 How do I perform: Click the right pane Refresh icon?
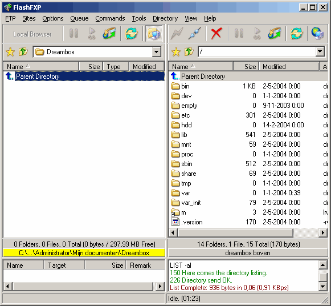tap(297, 34)
